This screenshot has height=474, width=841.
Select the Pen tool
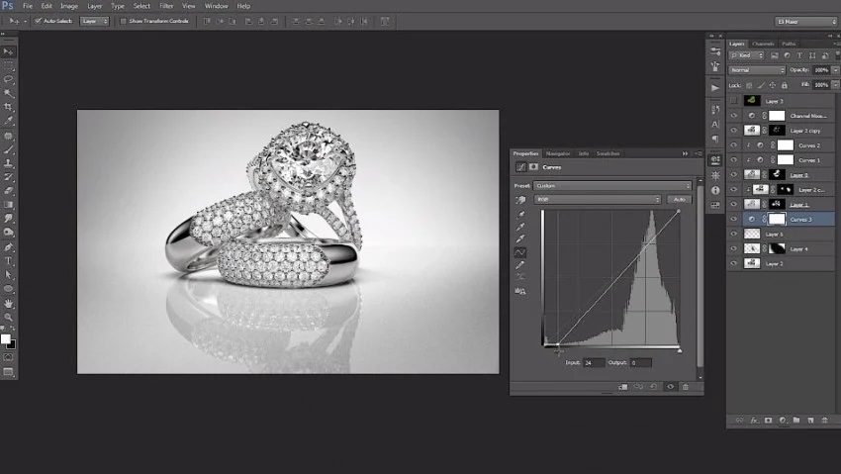pos(9,246)
